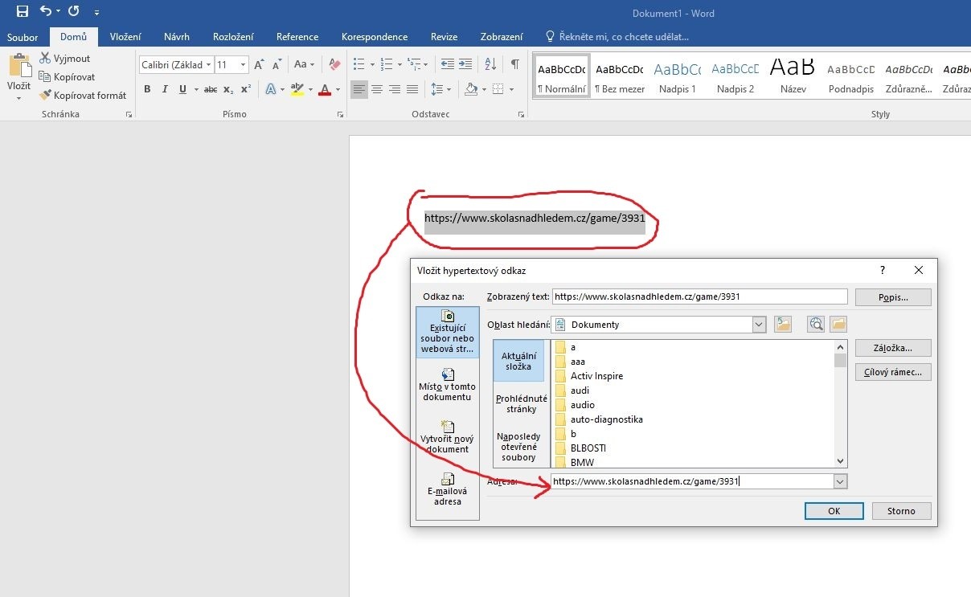Toggle Bold formatting

click(x=147, y=89)
